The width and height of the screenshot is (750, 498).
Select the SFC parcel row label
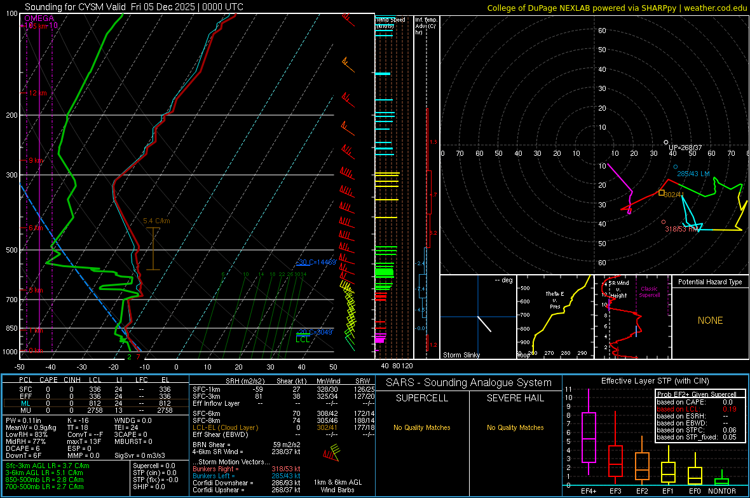pos(25,389)
